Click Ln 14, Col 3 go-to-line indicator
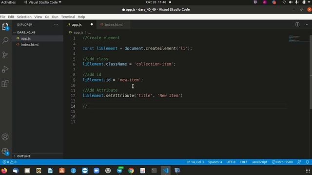This screenshot has width=312, height=175. pyautogui.click(x=195, y=162)
